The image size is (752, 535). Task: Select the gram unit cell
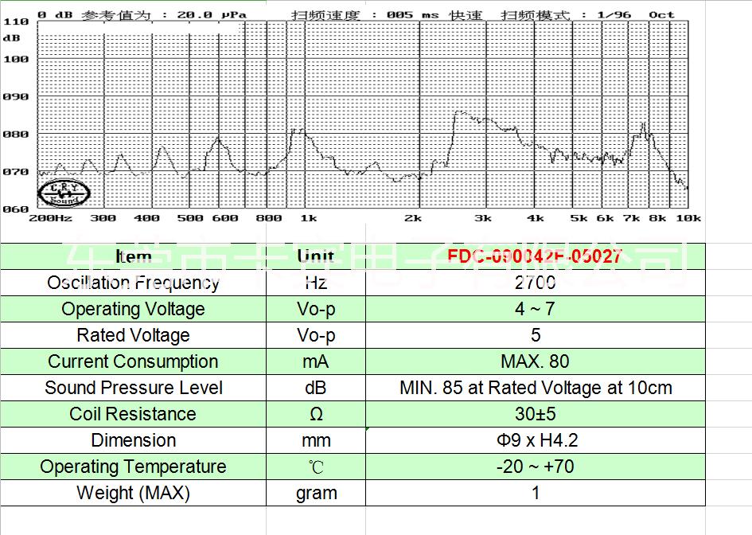(316, 493)
